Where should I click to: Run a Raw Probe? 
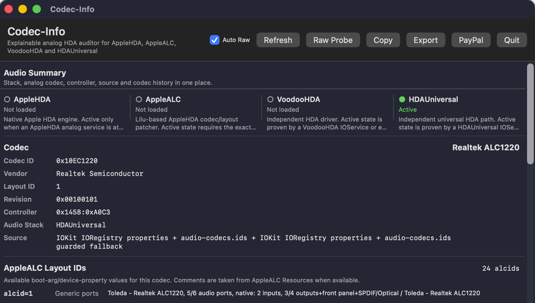click(332, 40)
